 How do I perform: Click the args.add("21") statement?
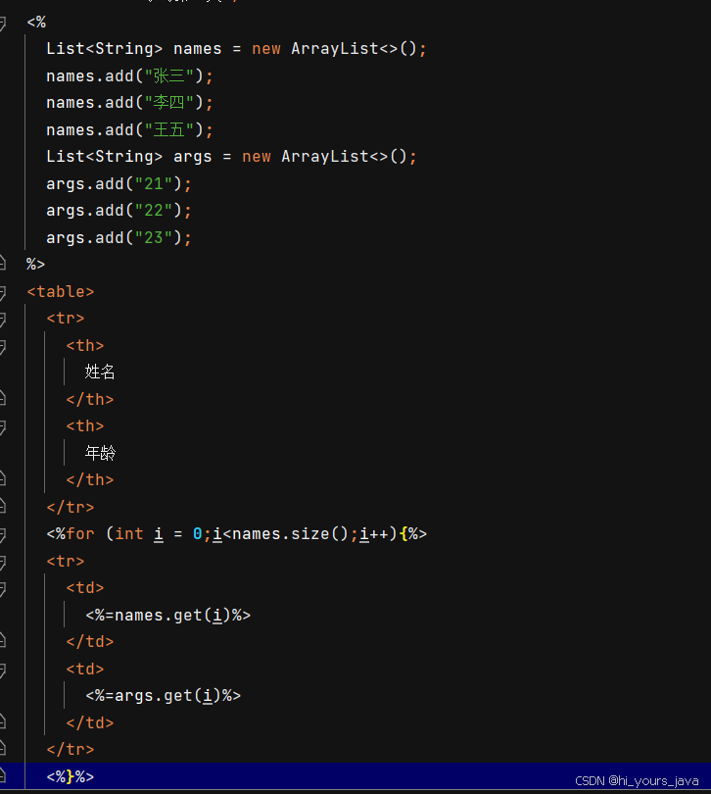pos(118,184)
